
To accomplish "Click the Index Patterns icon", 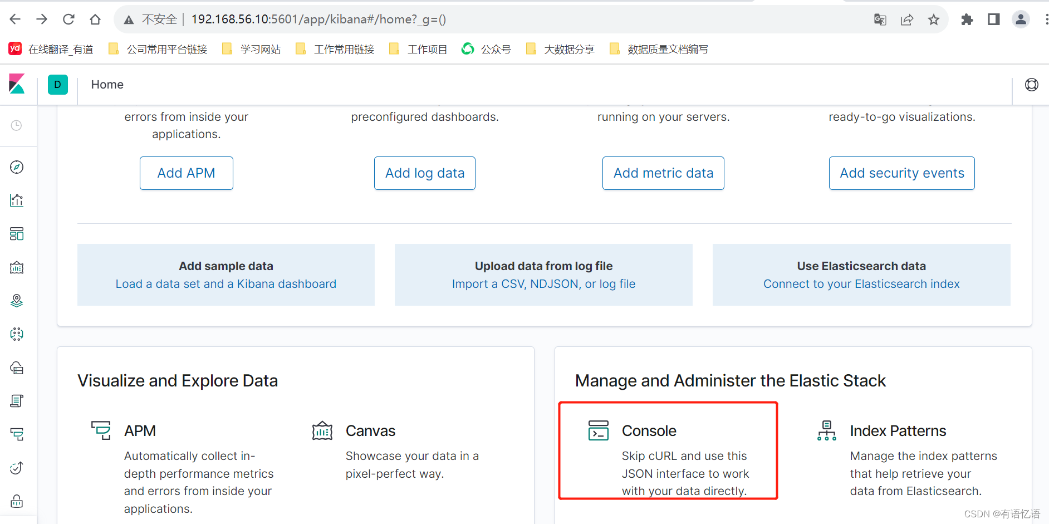I will point(827,430).
